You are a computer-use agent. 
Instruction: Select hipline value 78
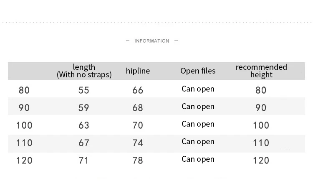(138, 160)
